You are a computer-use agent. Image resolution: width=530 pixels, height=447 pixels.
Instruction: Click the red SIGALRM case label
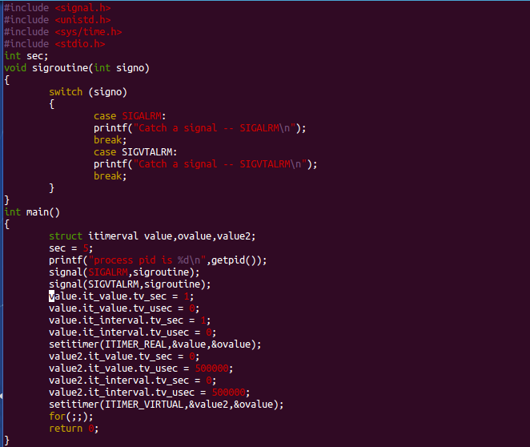(x=142, y=116)
